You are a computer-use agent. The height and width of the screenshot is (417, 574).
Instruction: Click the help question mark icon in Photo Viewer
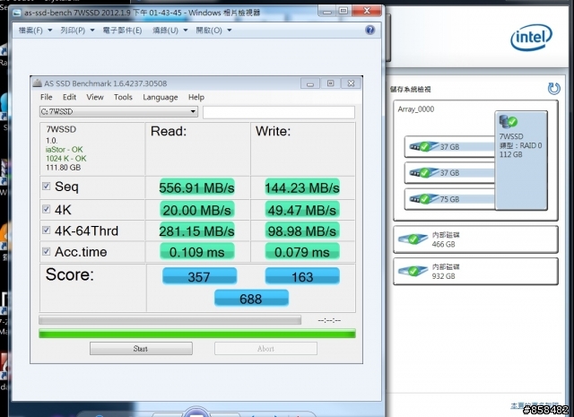[370, 30]
